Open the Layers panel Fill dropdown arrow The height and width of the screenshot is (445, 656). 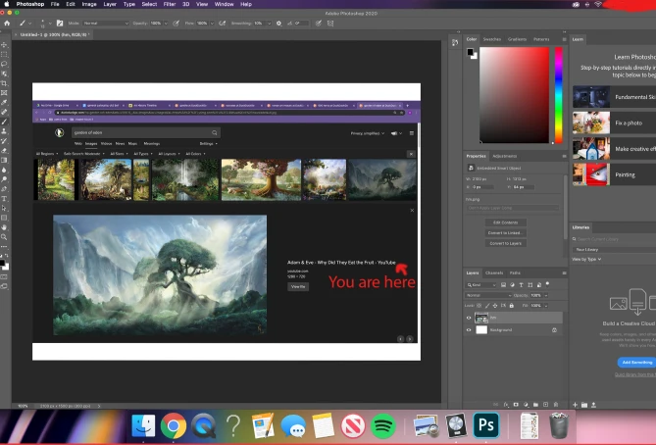[546, 306]
